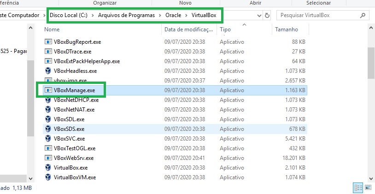
Task: Sort by Data de modificação column
Action: pos(189,29)
